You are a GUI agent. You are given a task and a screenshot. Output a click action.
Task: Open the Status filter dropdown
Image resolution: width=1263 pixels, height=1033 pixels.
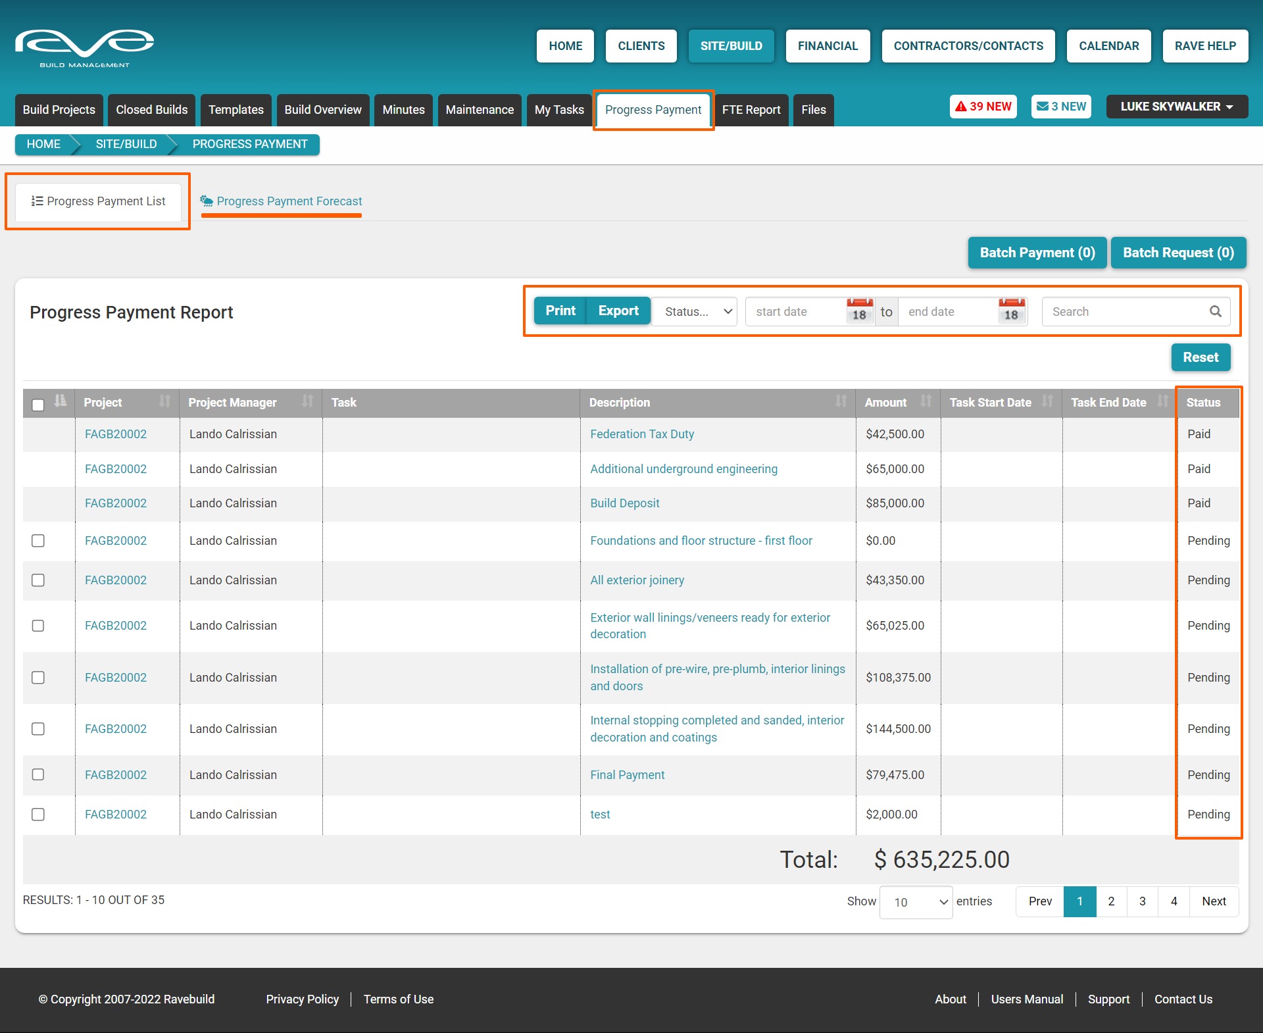click(x=697, y=312)
